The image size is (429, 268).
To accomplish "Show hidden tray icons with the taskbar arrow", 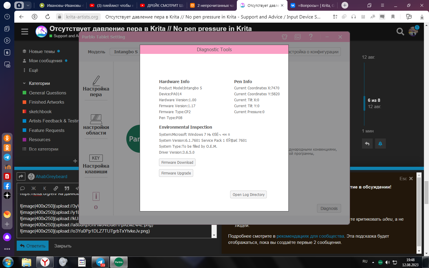I will coord(373,262).
